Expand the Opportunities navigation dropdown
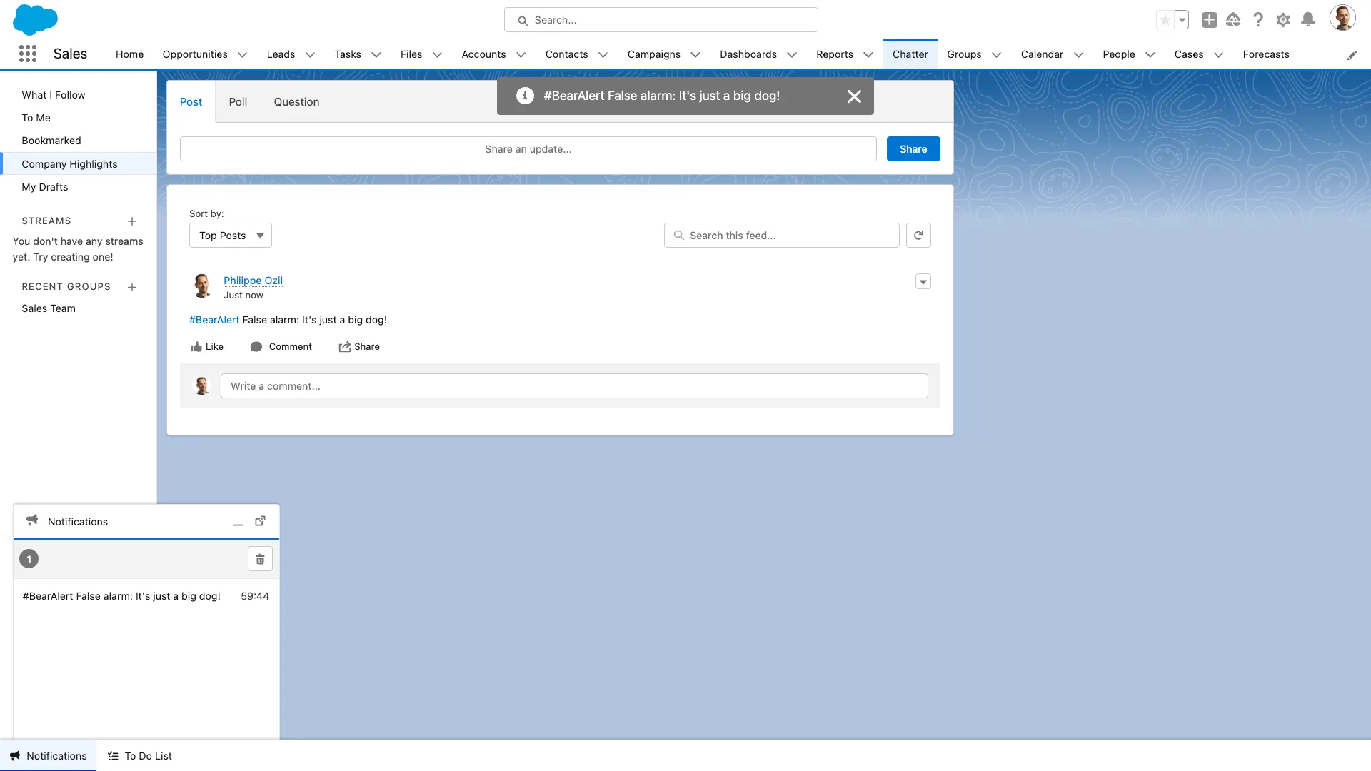The width and height of the screenshot is (1371, 771). click(243, 54)
